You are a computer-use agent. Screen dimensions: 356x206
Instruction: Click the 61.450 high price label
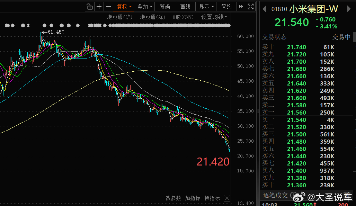(x=56, y=32)
